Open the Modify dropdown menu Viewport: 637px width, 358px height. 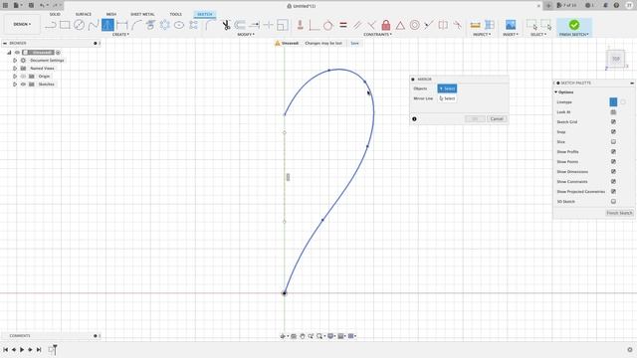(246, 35)
